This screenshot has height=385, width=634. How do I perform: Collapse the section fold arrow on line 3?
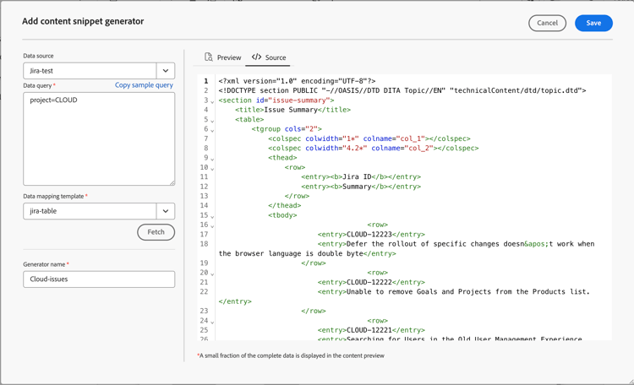tap(212, 102)
